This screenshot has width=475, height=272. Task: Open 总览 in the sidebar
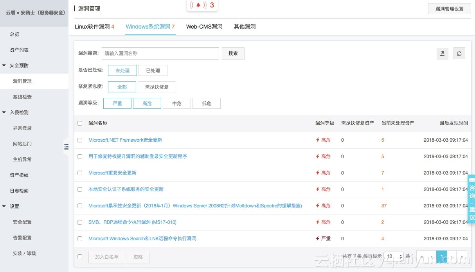click(x=14, y=34)
